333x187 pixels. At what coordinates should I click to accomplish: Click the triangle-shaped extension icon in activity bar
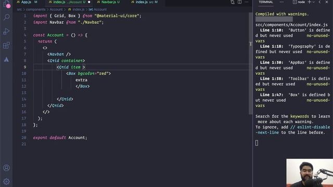(x=6, y=60)
